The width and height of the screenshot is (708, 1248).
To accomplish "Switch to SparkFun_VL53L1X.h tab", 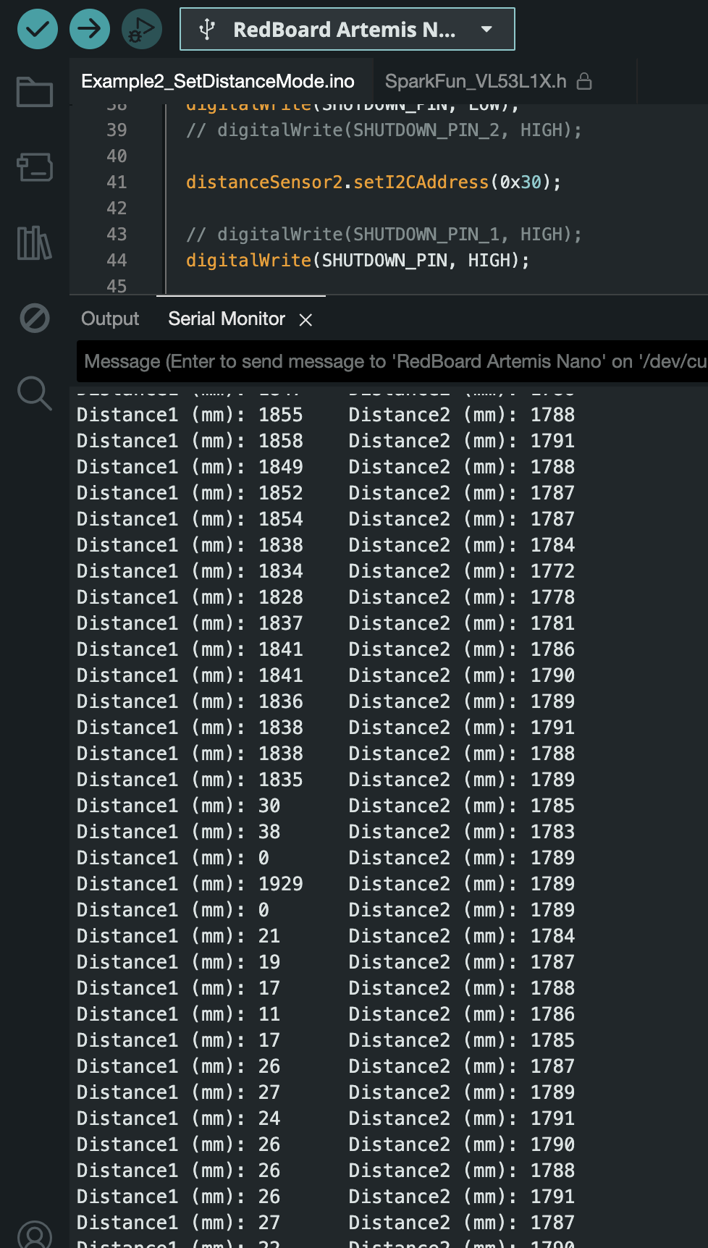I will (476, 81).
